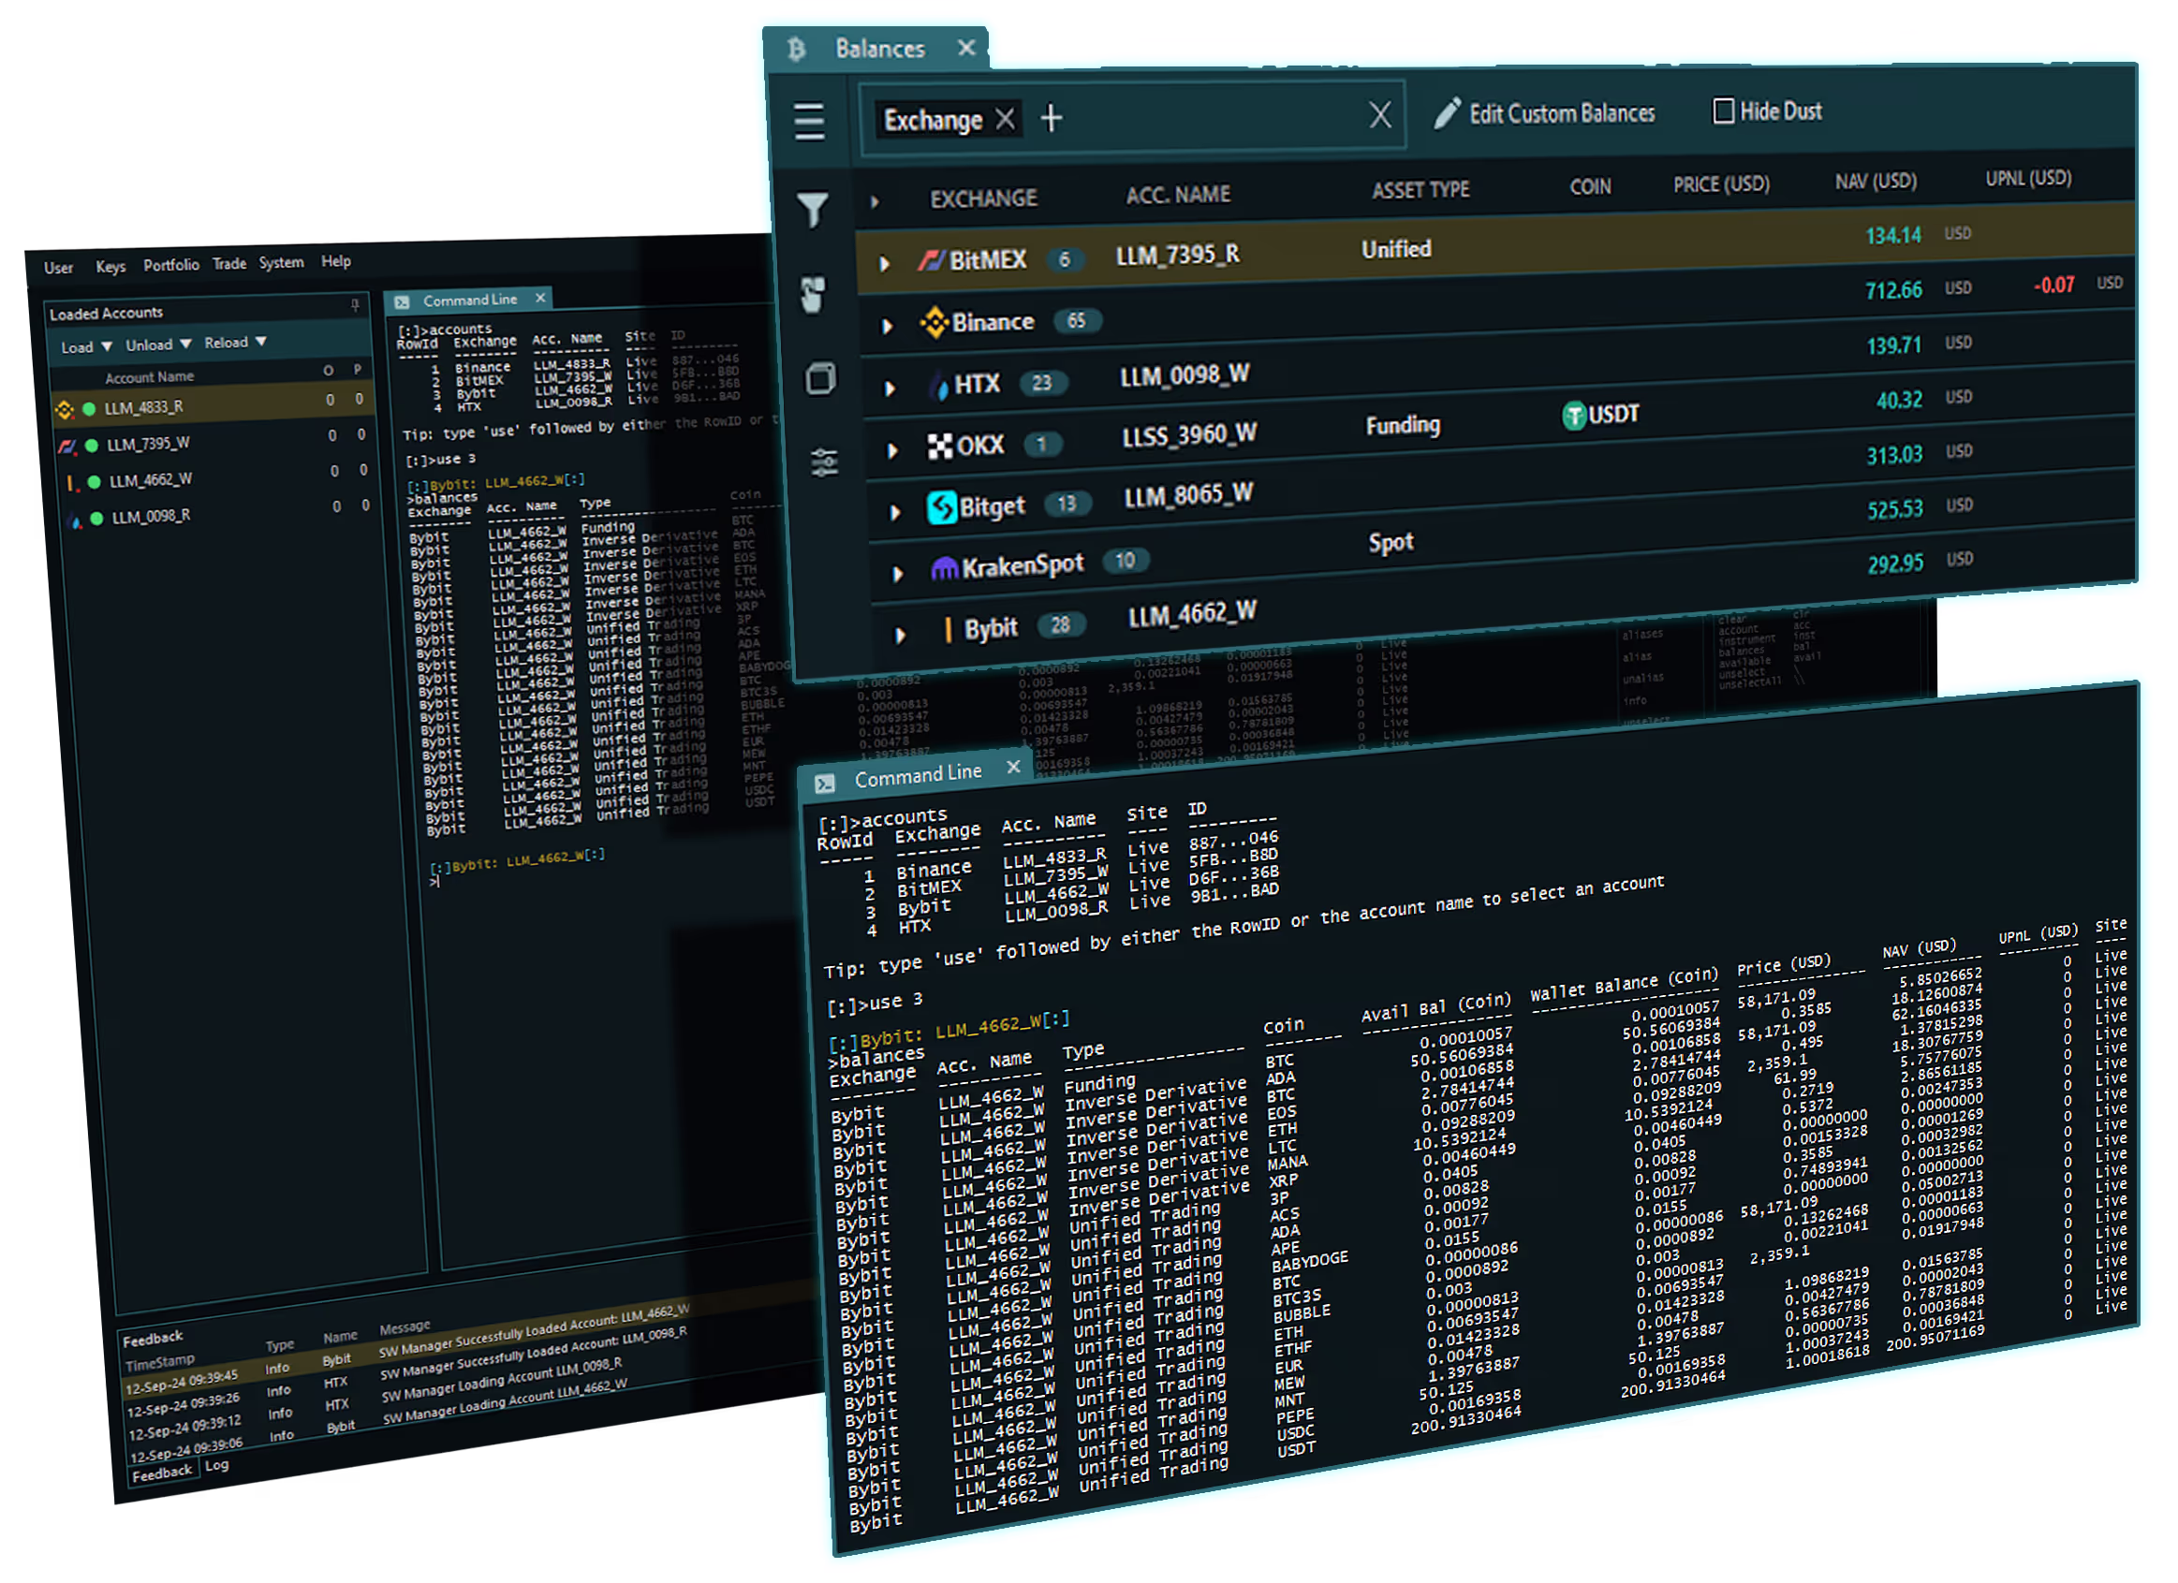Viewport: 2178px width, 1583px height.
Task: Open the funnel filter in the Balances sidebar
Action: click(x=813, y=209)
